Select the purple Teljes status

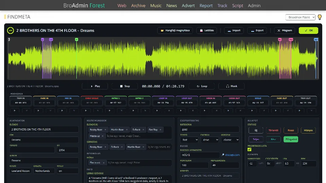click(256, 139)
